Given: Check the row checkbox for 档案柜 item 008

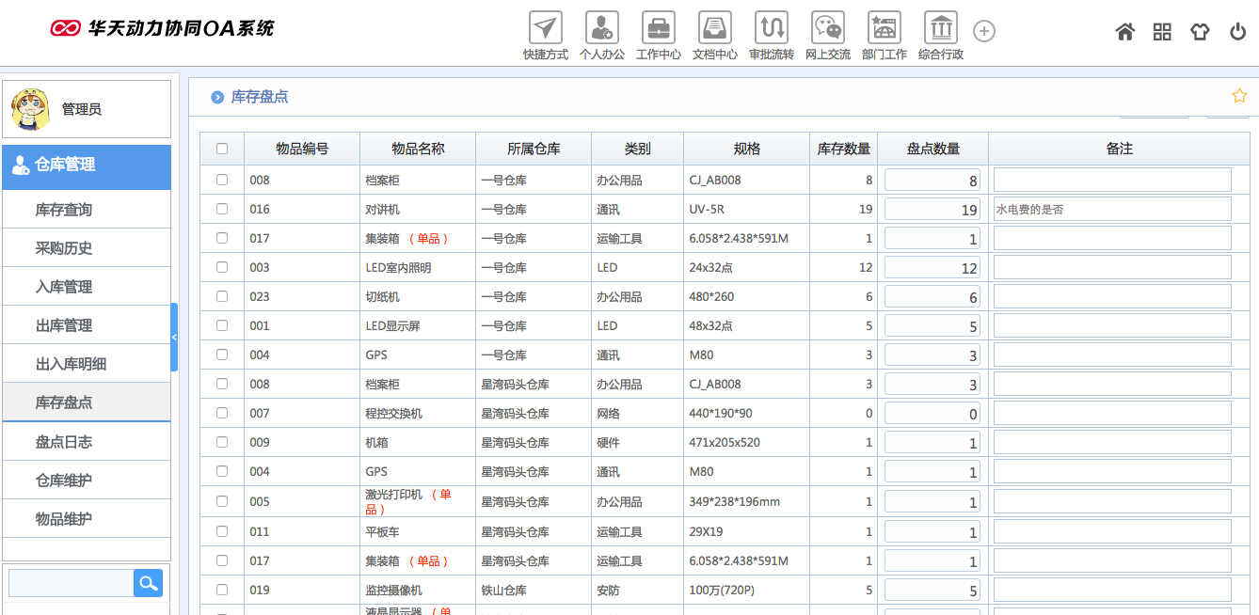Looking at the screenshot, I should [221, 180].
